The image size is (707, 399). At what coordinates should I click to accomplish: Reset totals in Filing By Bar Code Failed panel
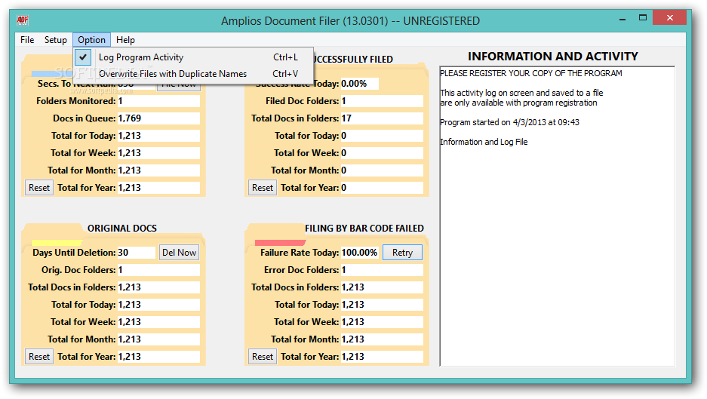pos(263,357)
